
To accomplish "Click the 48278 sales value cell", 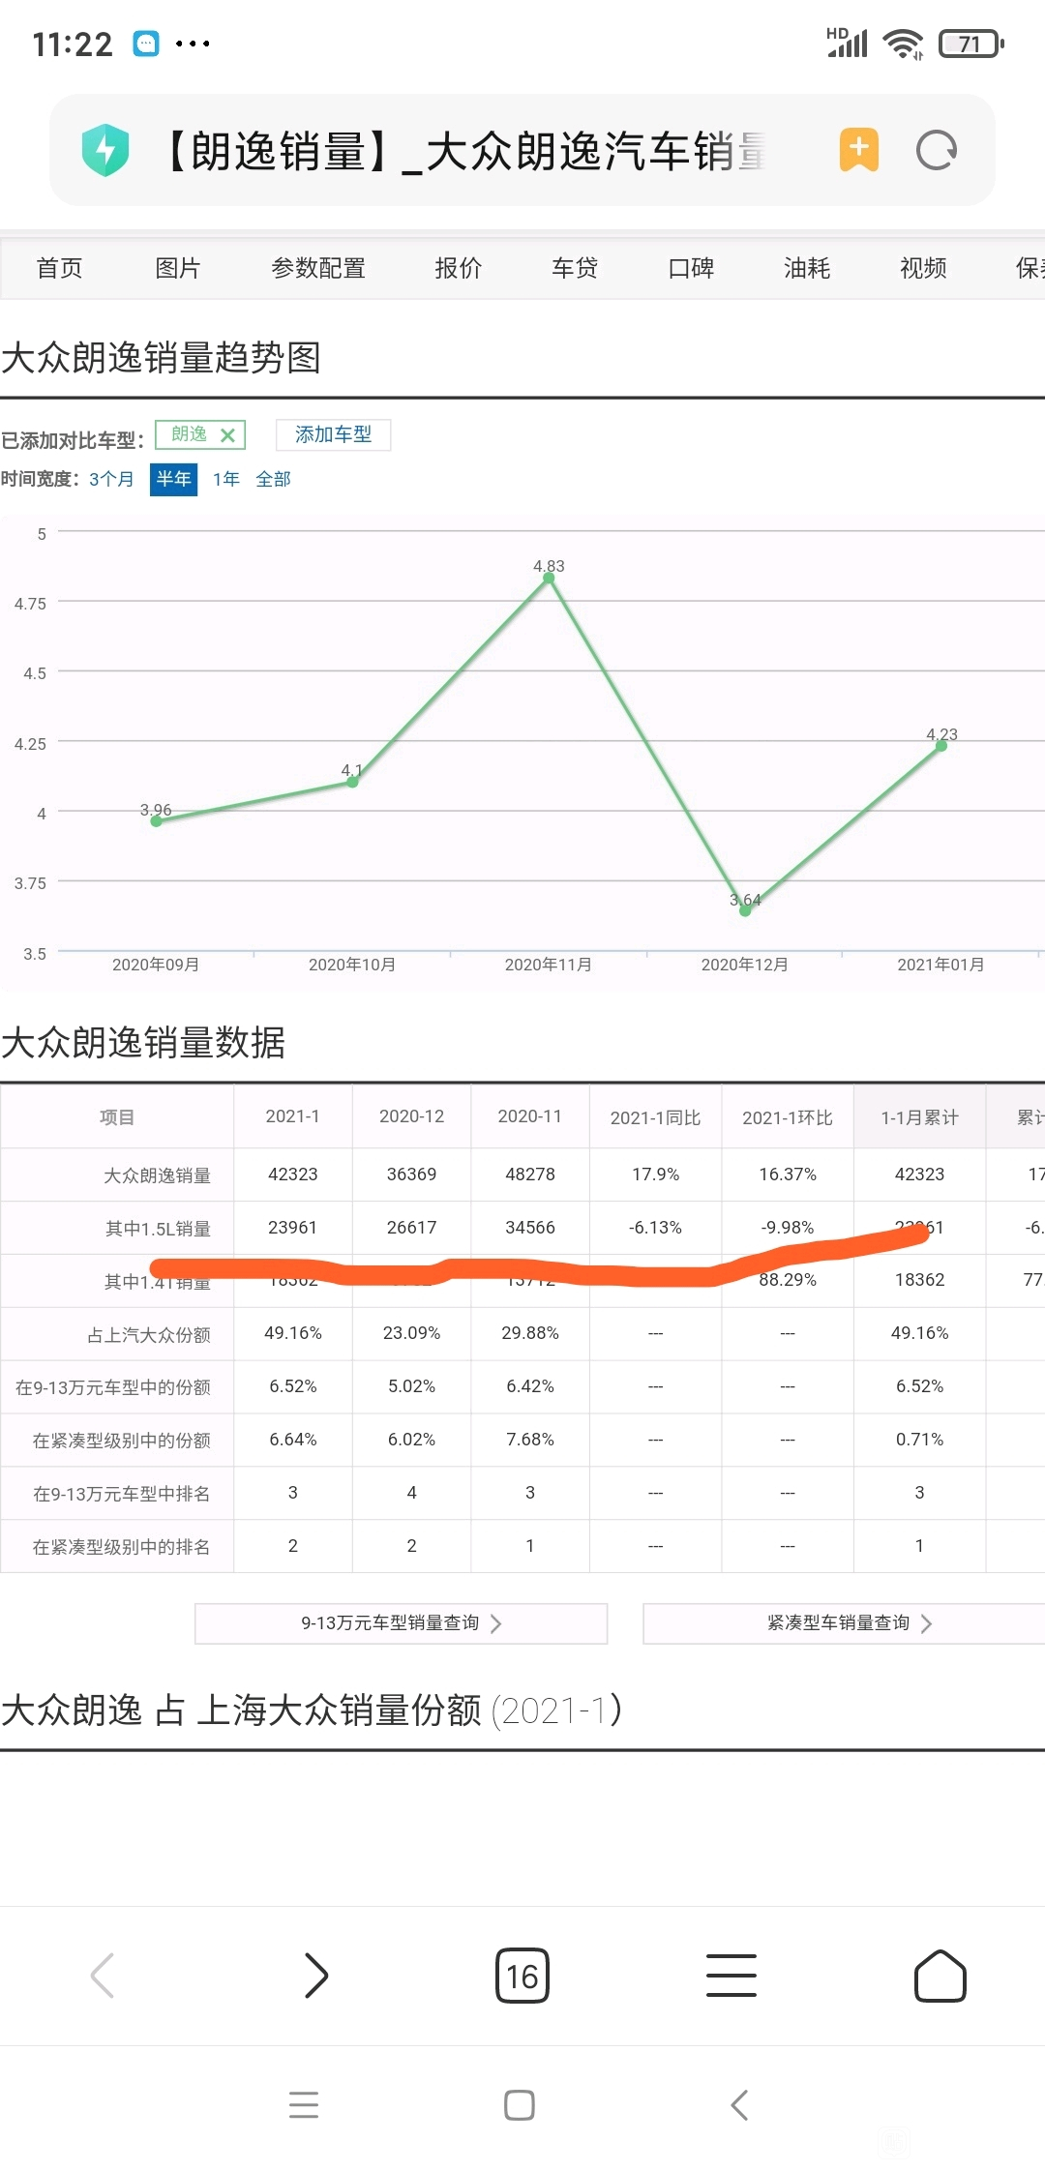I will [x=530, y=1175].
